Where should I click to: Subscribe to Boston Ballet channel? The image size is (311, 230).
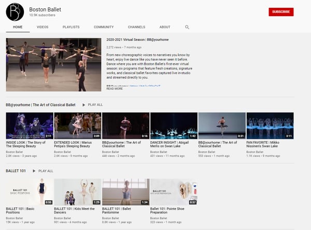(281, 12)
